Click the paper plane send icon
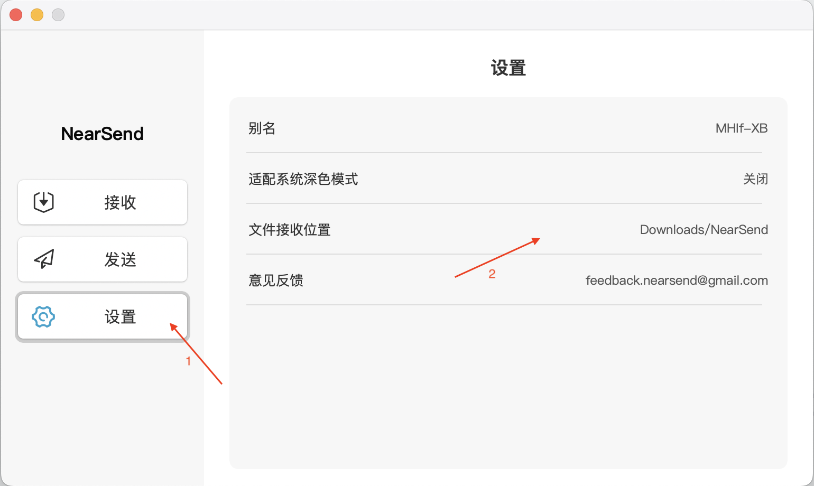Screen dimensions: 814x486 [44, 259]
